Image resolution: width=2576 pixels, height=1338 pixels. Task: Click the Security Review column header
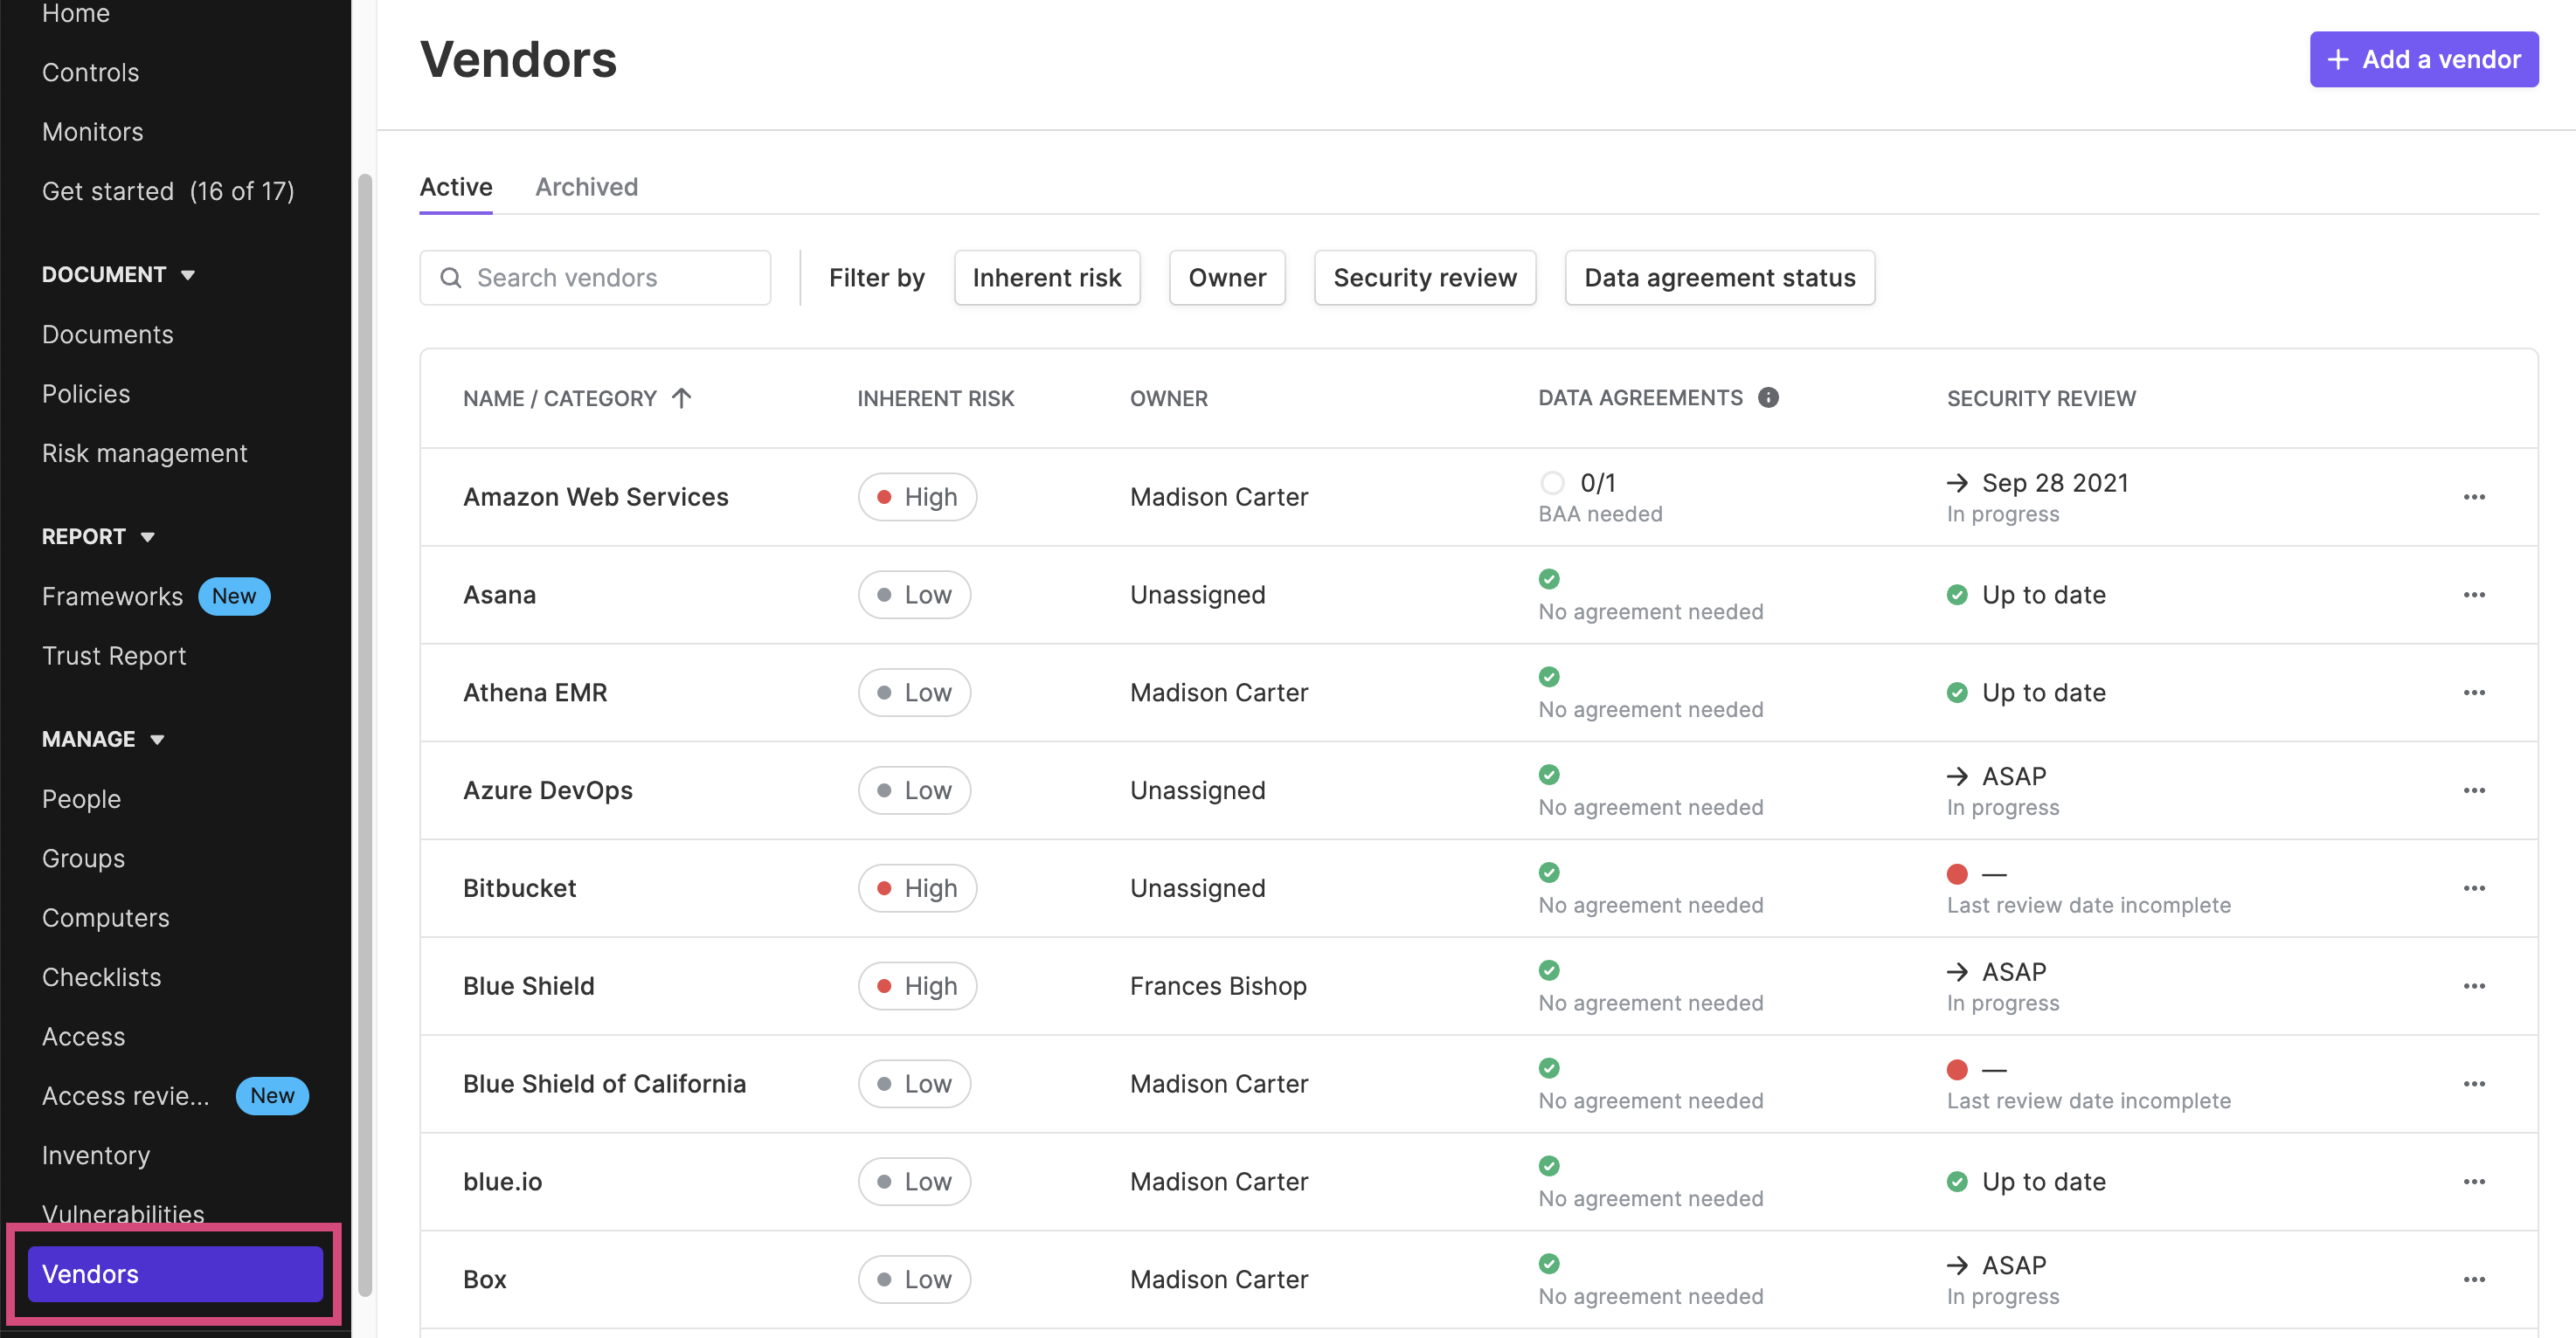(x=2041, y=397)
